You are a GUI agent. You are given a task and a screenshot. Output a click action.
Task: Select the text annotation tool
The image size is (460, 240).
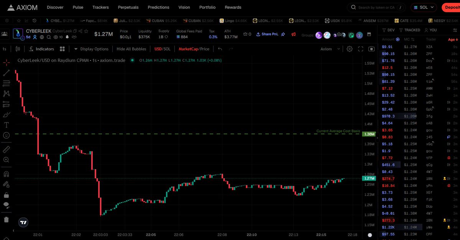pos(7,125)
